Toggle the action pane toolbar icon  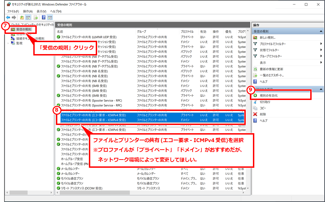point(50,17)
